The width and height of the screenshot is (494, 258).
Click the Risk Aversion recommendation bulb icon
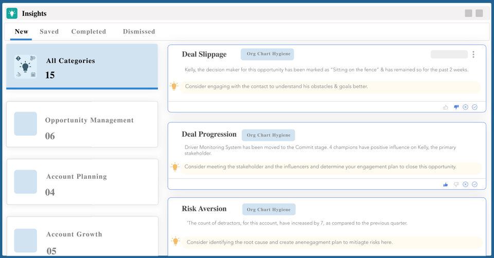click(x=175, y=241)
